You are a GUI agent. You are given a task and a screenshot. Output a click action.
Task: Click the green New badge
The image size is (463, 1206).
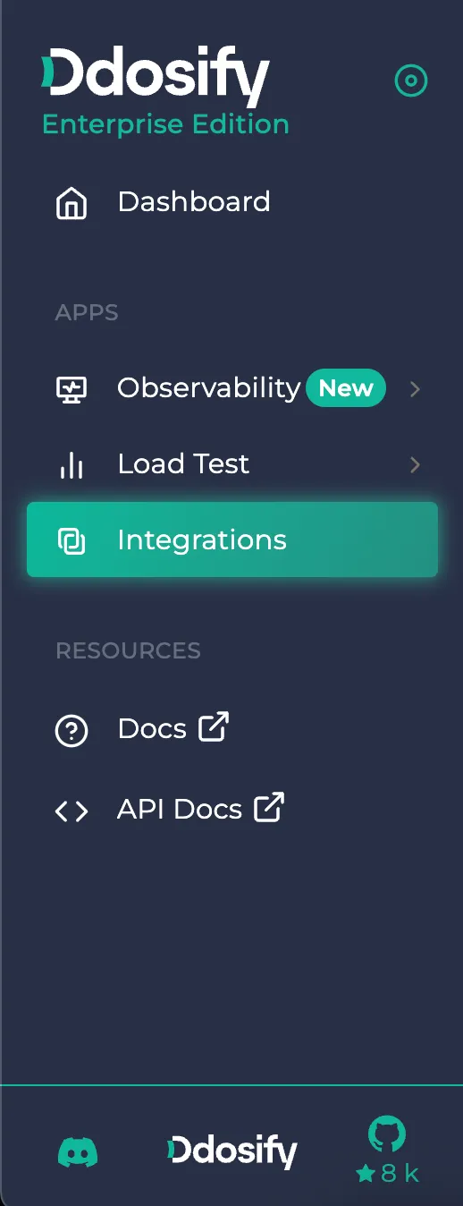346,388
